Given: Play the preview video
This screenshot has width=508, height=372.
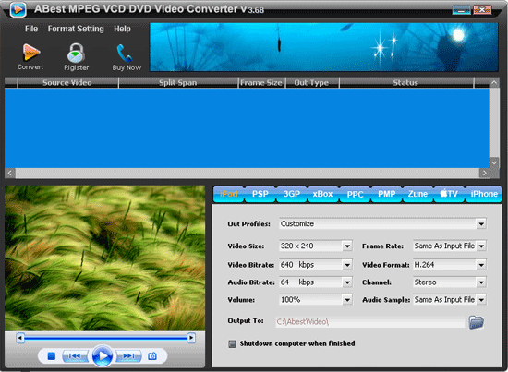Looking at the screenshot, I should [x=103, y=355].
